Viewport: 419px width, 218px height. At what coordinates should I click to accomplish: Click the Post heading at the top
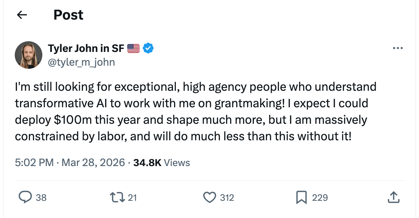click(x=68, y=15)
